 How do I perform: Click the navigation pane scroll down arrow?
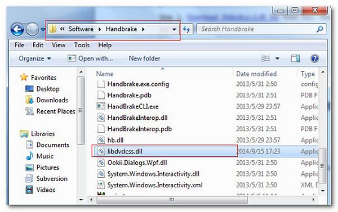pyautogui.click(x=81, y=200)
